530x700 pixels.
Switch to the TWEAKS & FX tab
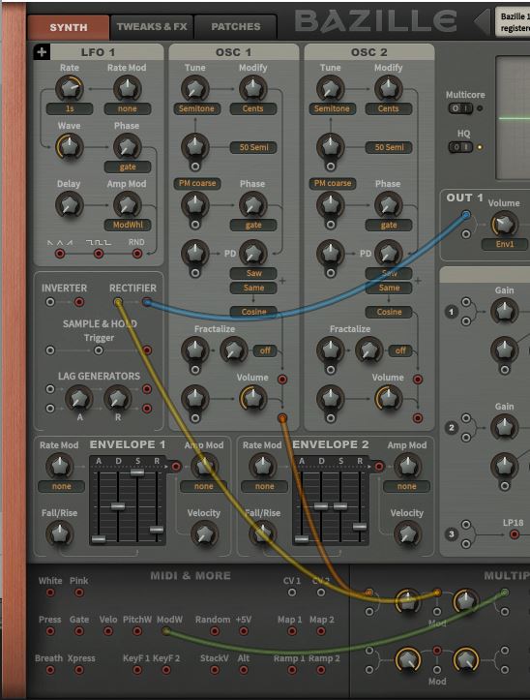coord(152,27)
